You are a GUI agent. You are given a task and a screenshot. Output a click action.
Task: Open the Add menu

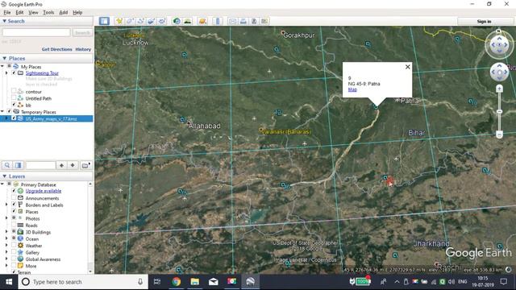pyautogui.click(x=63, y=13)
